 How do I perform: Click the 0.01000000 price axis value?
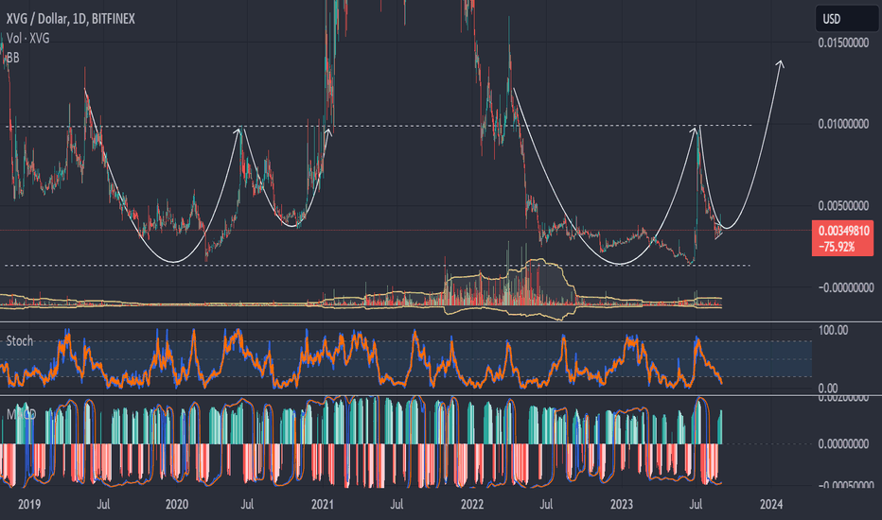[843, 124]
